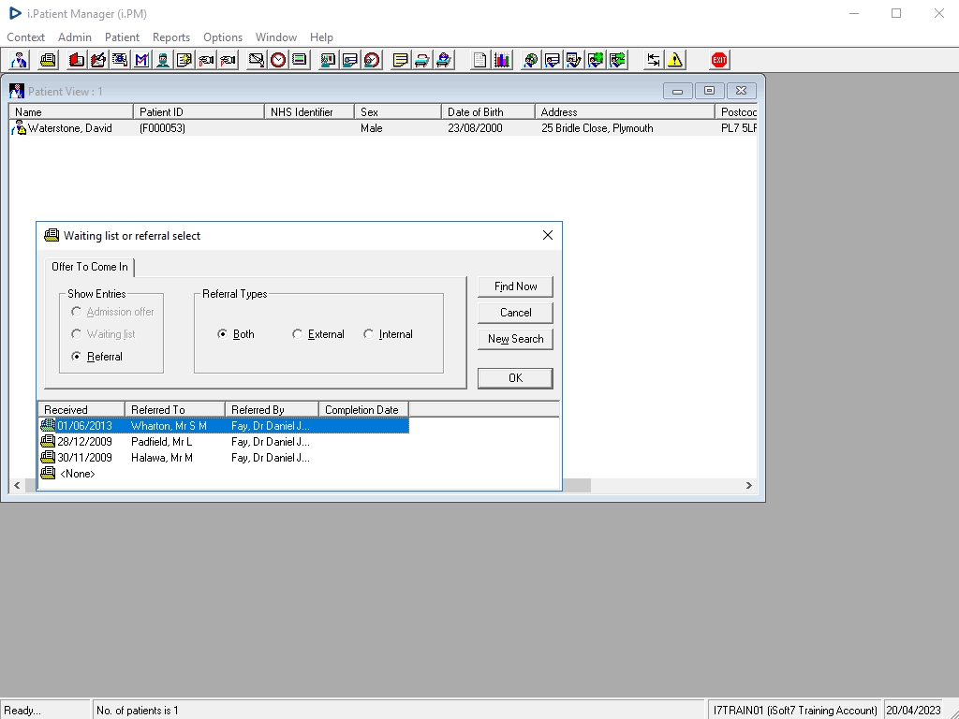This screenshot has width=959, height=719.
Task: Click the red book toolbar icon
Action: tap(77, 60)
